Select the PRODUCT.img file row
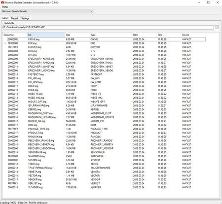The image size is (222, 204). click(107, 133)
